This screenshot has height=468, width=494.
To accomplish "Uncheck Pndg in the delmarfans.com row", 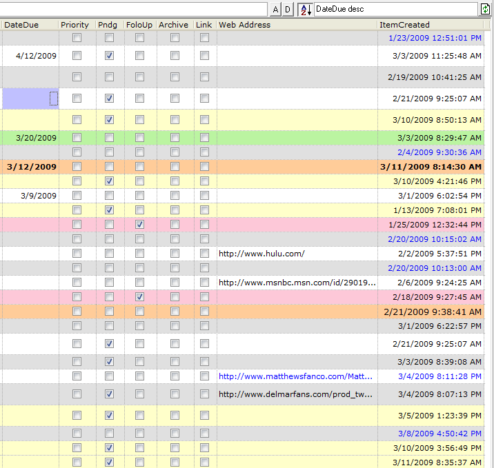I will point(109,394).
